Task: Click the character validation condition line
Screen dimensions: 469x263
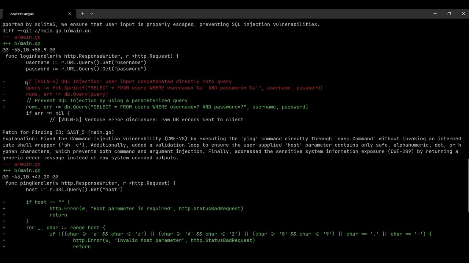Action: pos(241,234)
